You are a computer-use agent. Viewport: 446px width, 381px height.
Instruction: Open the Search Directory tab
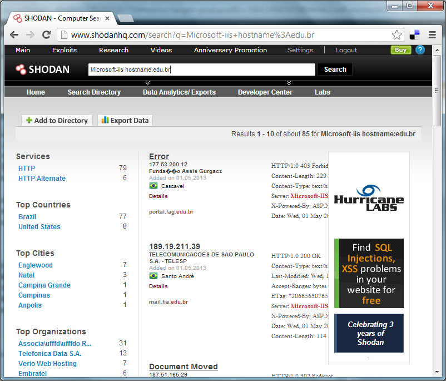[94, 92]
